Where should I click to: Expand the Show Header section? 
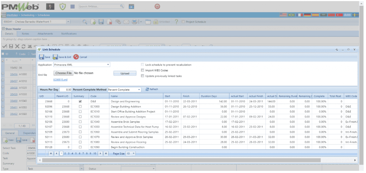click(x=3, y=29)
